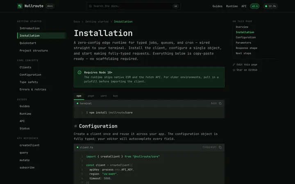Switch to the yarn tab

tap(104, 96)
